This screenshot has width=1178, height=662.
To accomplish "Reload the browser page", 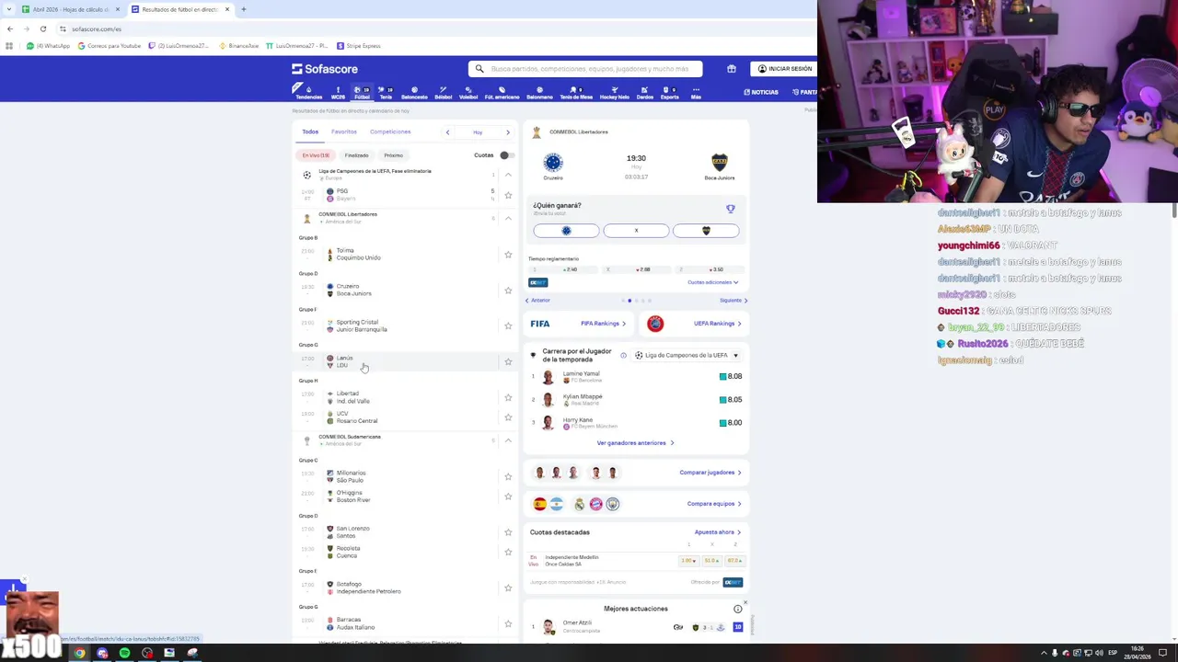I will click(42, 29).
